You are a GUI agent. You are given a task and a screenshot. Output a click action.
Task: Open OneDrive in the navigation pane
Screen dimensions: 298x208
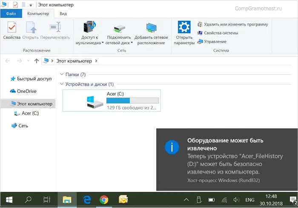click(x=26, y=91)
